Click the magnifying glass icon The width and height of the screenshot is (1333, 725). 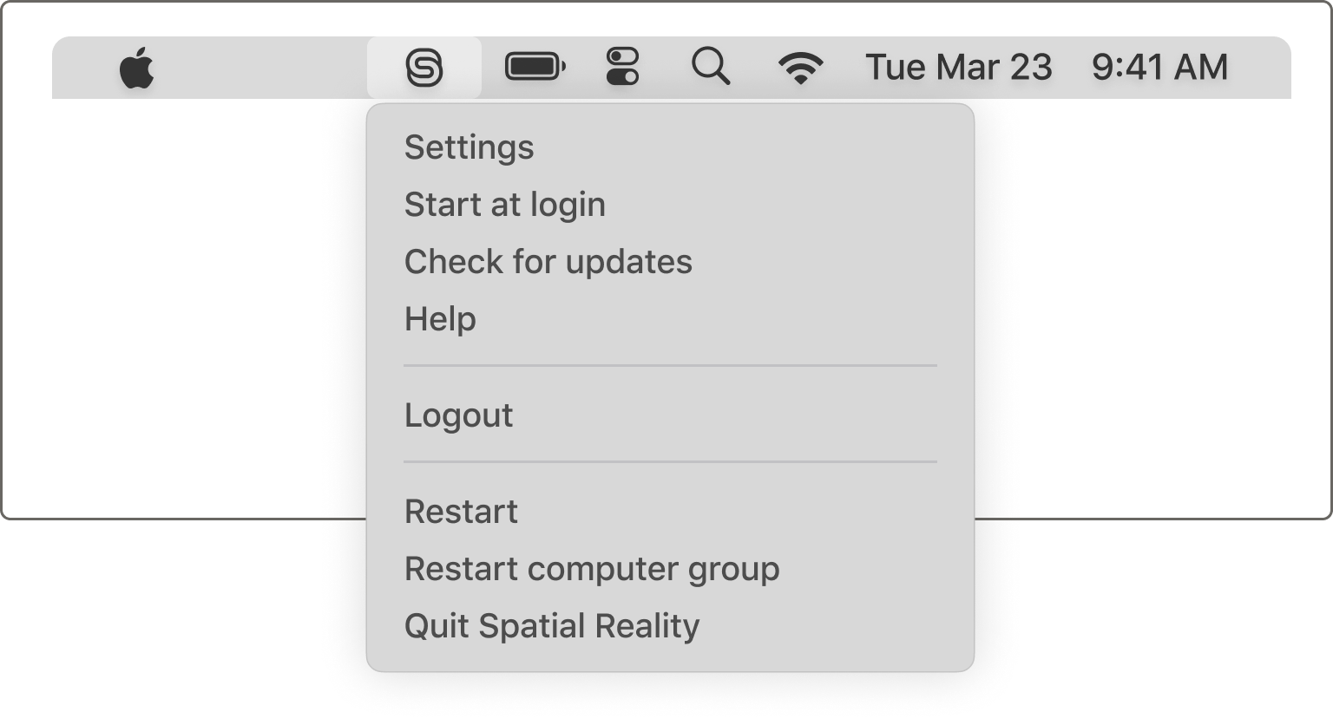[x=712, y=66]
